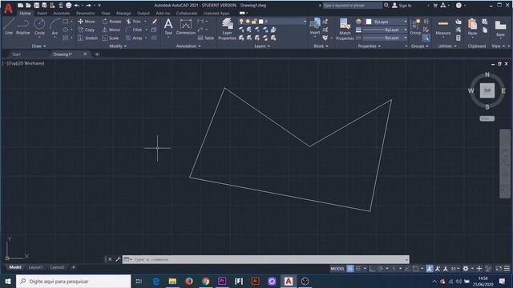Click the keyword search box
The height and width of the screenshot is (288, 513).
(353, 6)
